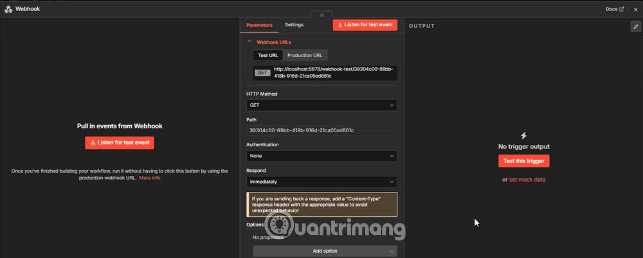Click the Webhook URLs section label
The width and height of the screenshot is (643, 258).
(274, 42)
